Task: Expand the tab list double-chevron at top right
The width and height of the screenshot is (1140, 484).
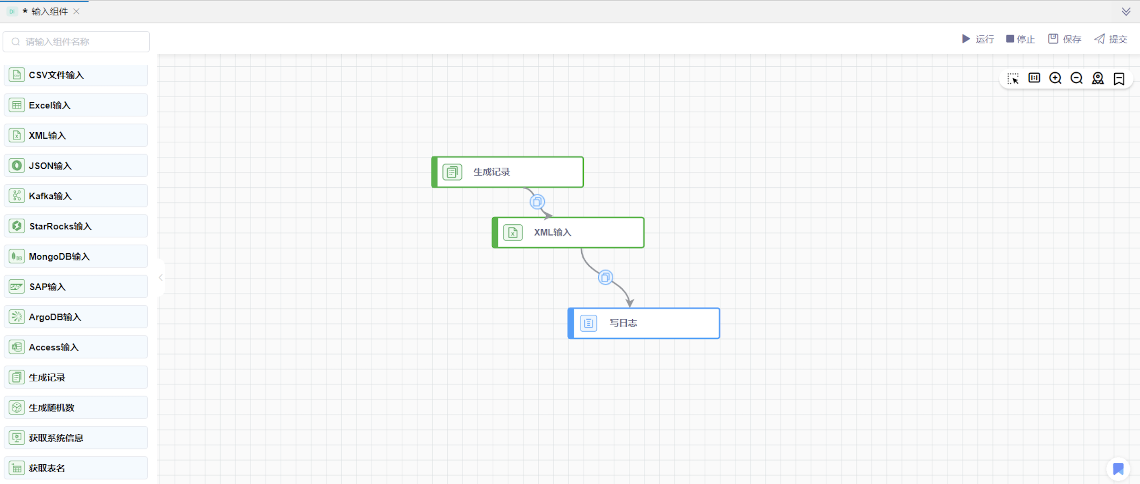Action: [x=1126, y=12]
